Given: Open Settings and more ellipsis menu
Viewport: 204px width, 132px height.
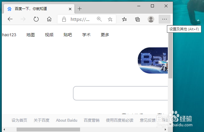Looking at the screenshot, I should click(x=165, y=19).
